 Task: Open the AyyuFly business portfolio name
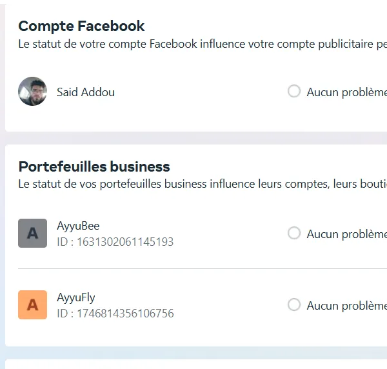pyautogui.click(x=76, y=297)
